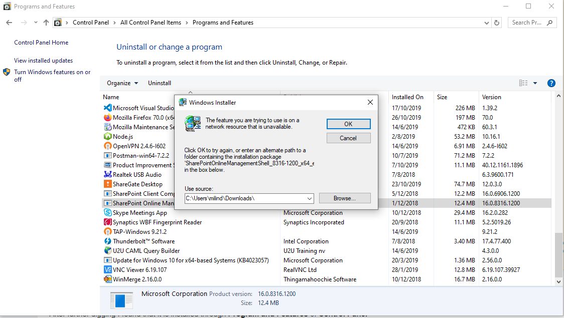
Task: Click the Mozilla Firefox program icon
Action: [x=107, y=117]
